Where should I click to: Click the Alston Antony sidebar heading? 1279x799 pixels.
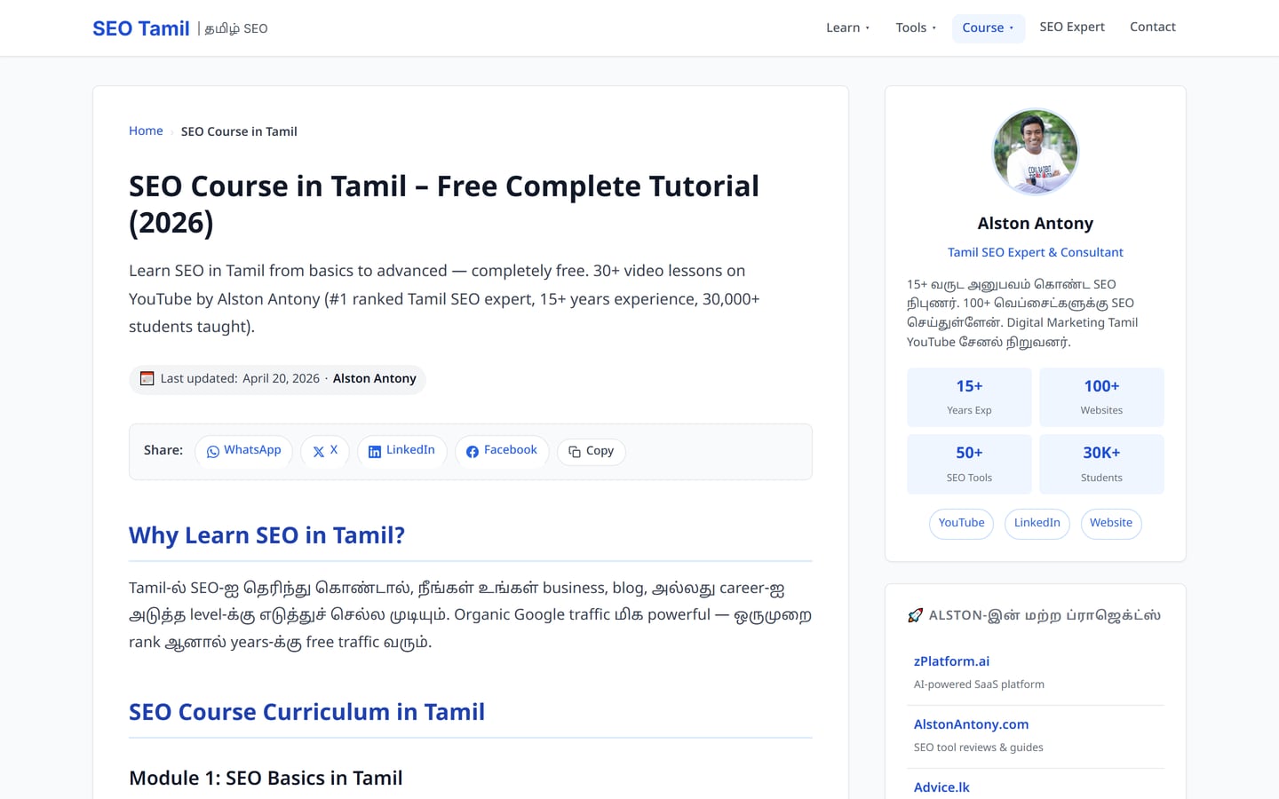pyautogui.click(x=1036, y=224)
